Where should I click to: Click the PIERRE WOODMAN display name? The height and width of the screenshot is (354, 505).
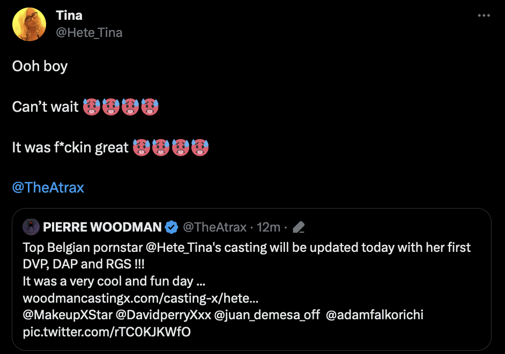[102, 227]
